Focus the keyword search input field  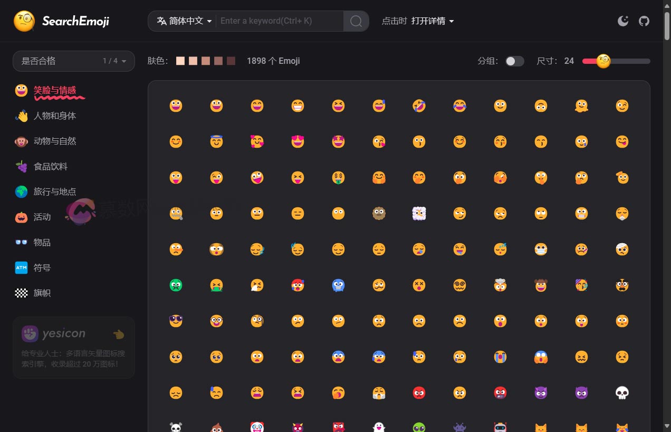point(280,21)
